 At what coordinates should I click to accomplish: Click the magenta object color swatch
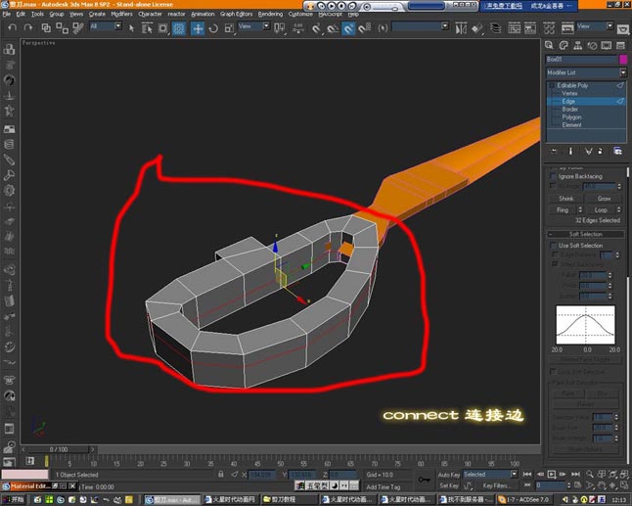click(623, 60)
